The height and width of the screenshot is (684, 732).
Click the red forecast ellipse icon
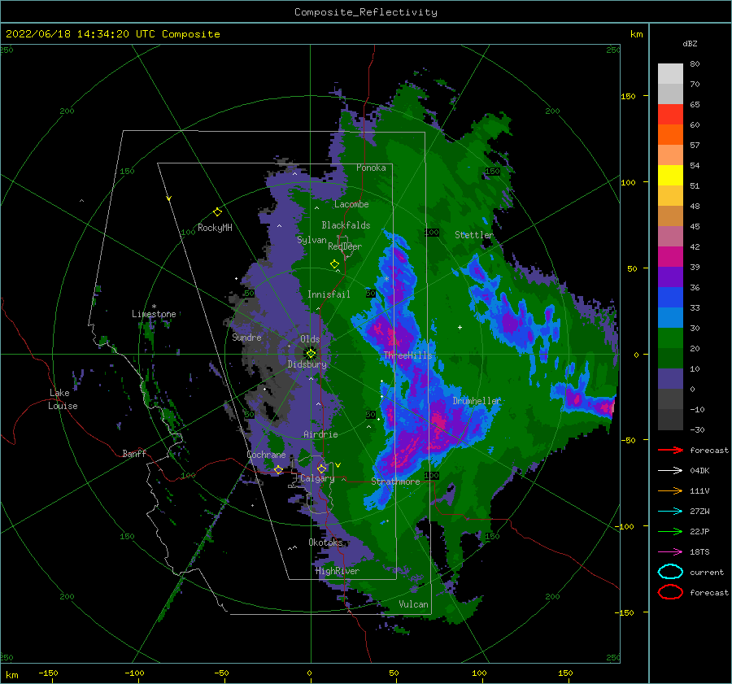670,592
